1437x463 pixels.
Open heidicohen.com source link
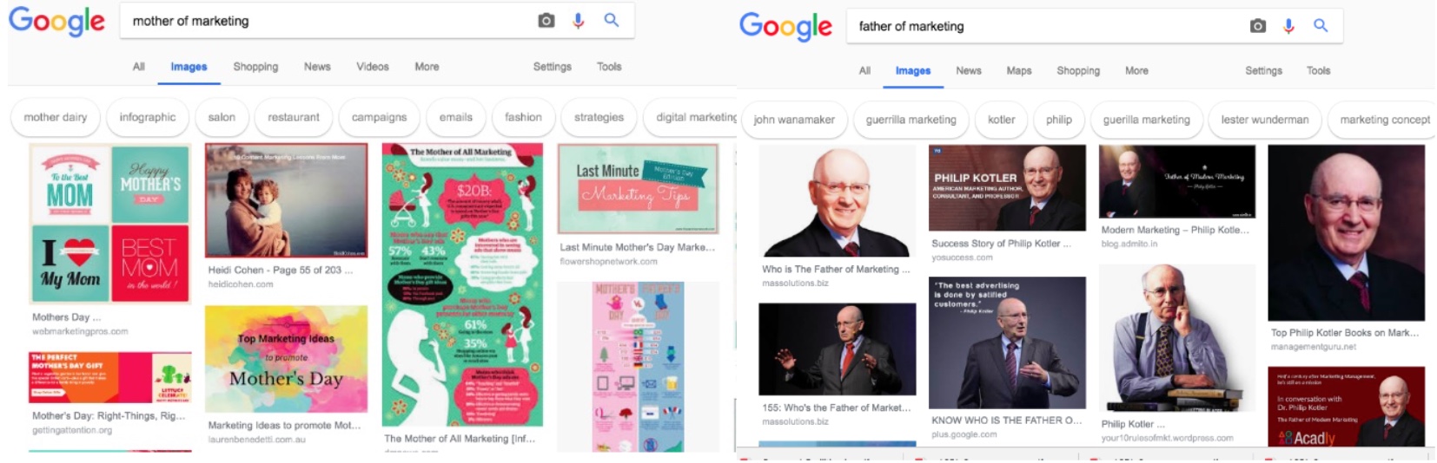pos(241,284)
